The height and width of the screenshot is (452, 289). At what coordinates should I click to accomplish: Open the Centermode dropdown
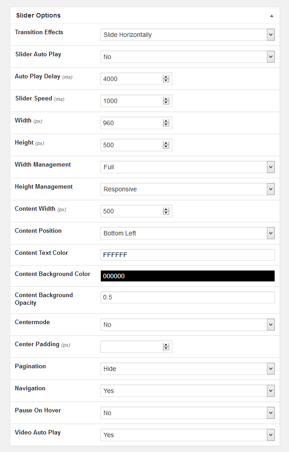pyautogui.click(x=187, y=325)
